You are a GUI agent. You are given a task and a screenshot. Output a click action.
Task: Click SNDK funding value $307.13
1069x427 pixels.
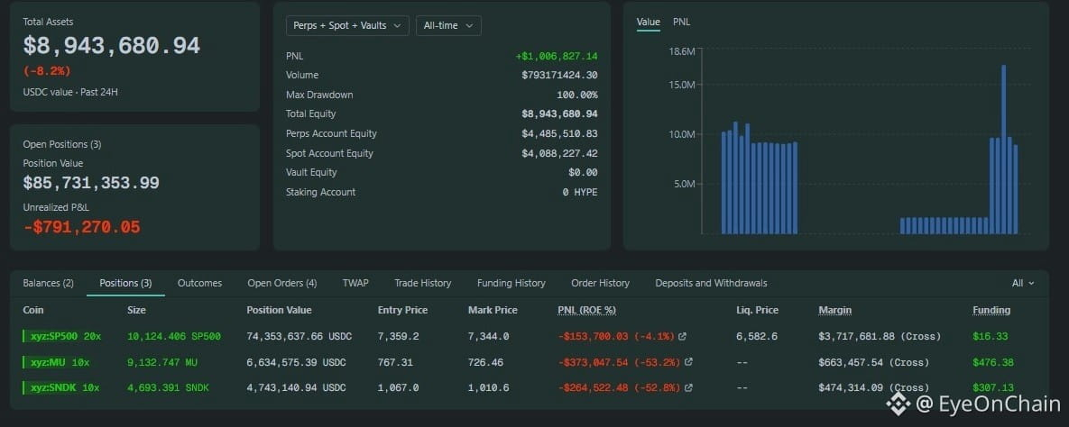pos(992,387)
